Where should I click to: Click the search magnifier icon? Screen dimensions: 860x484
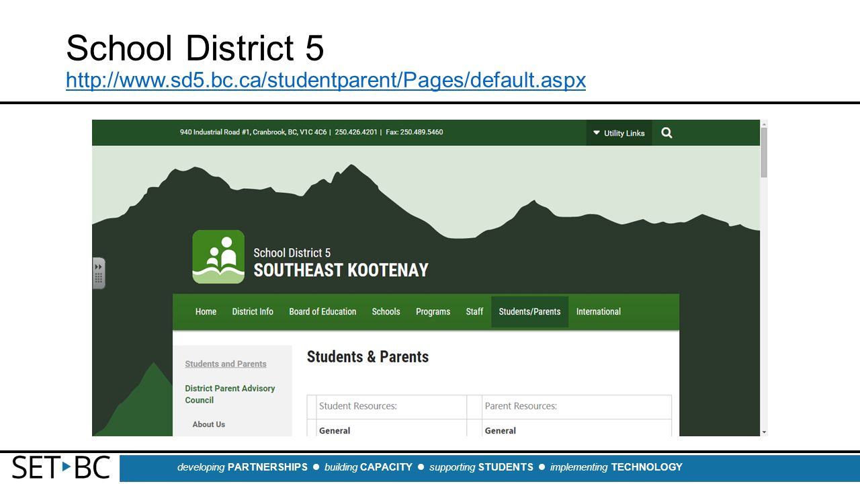(666, 133)
